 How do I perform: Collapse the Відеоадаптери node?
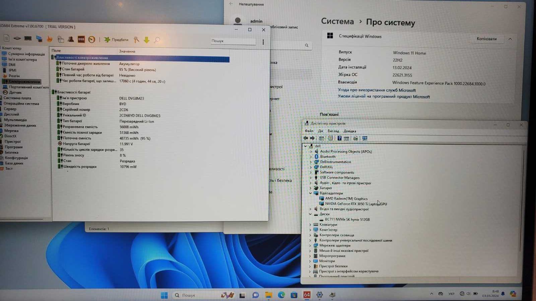[310, 193]
